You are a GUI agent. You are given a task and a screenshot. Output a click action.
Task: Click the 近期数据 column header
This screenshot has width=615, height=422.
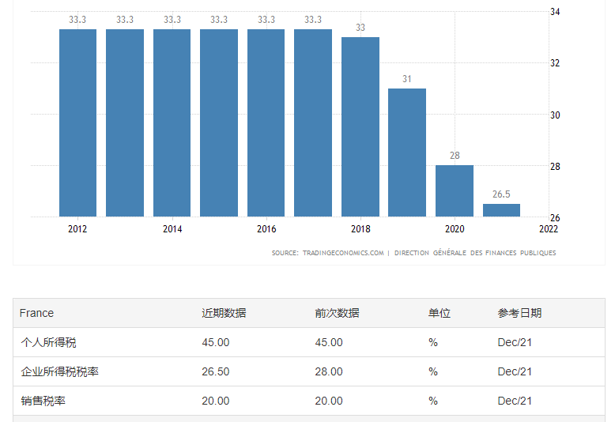point(224,313)
